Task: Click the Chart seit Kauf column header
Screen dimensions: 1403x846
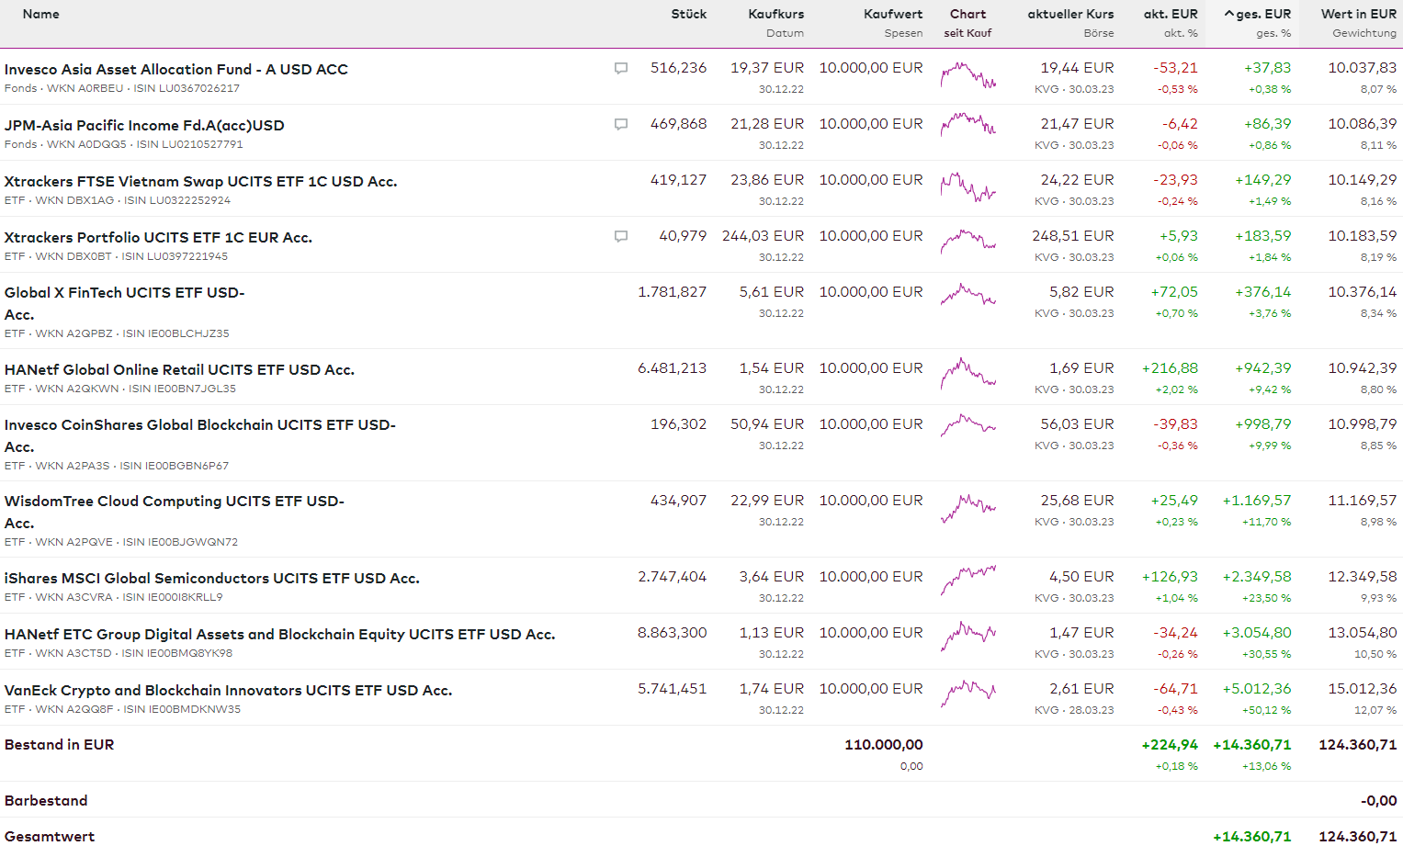Action: [x=967, y=15]
